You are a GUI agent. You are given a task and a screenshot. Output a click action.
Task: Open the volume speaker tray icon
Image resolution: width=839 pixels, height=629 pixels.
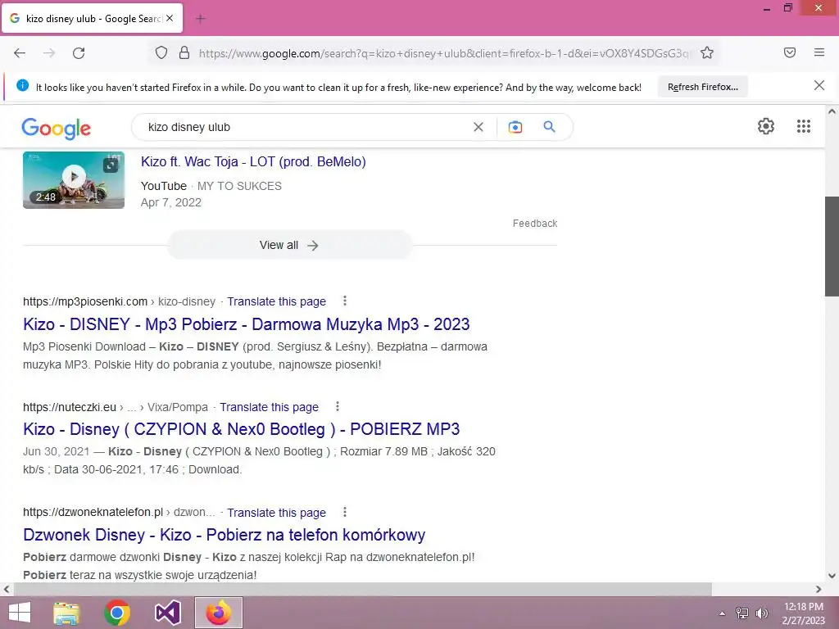tap(761, 613)
